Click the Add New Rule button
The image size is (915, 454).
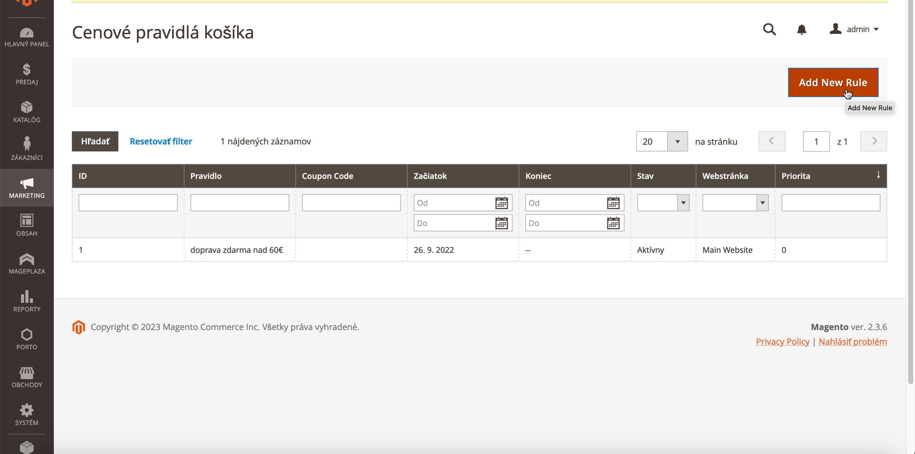click(833, 82)
